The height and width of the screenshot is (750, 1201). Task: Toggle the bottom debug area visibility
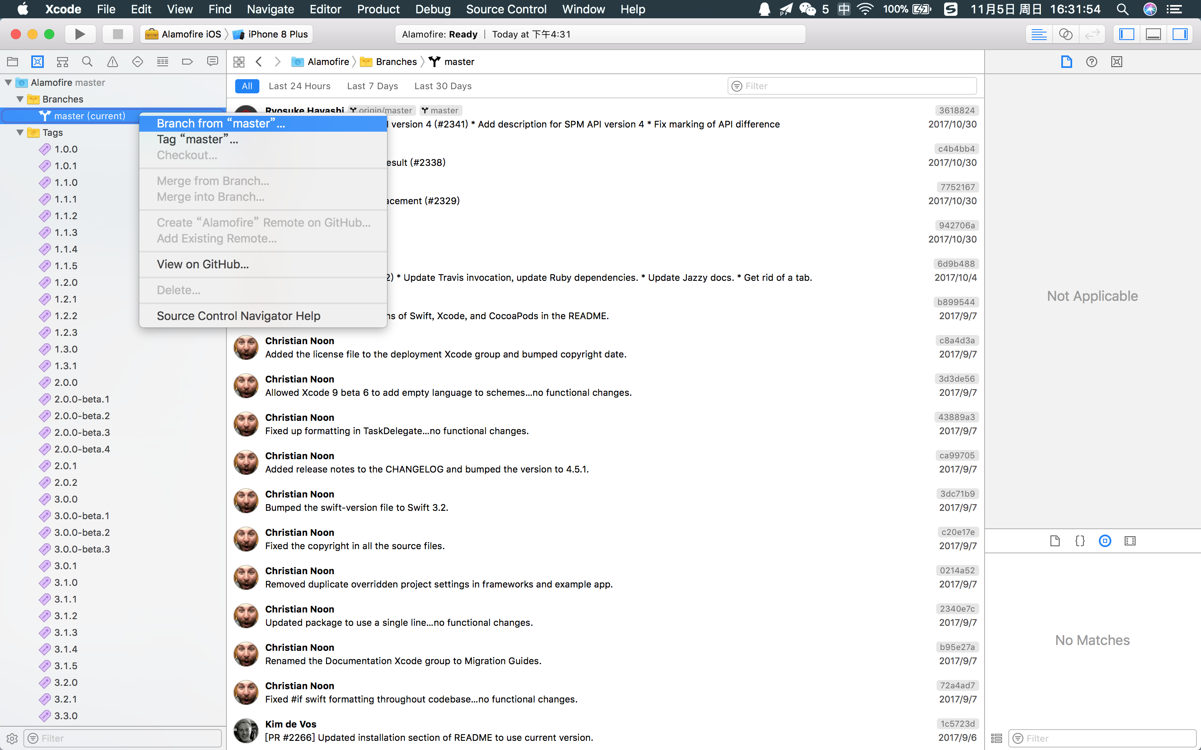coord(1153,34)
